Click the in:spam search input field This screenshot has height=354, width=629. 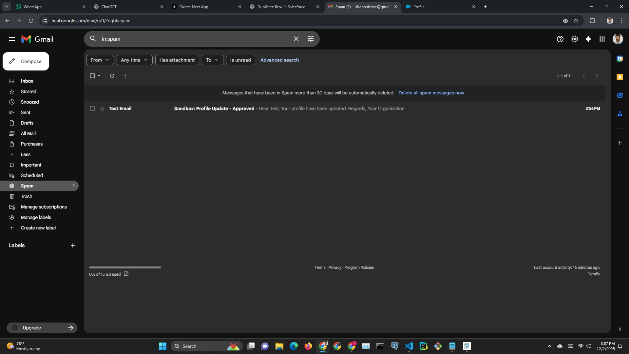point(193,39)
